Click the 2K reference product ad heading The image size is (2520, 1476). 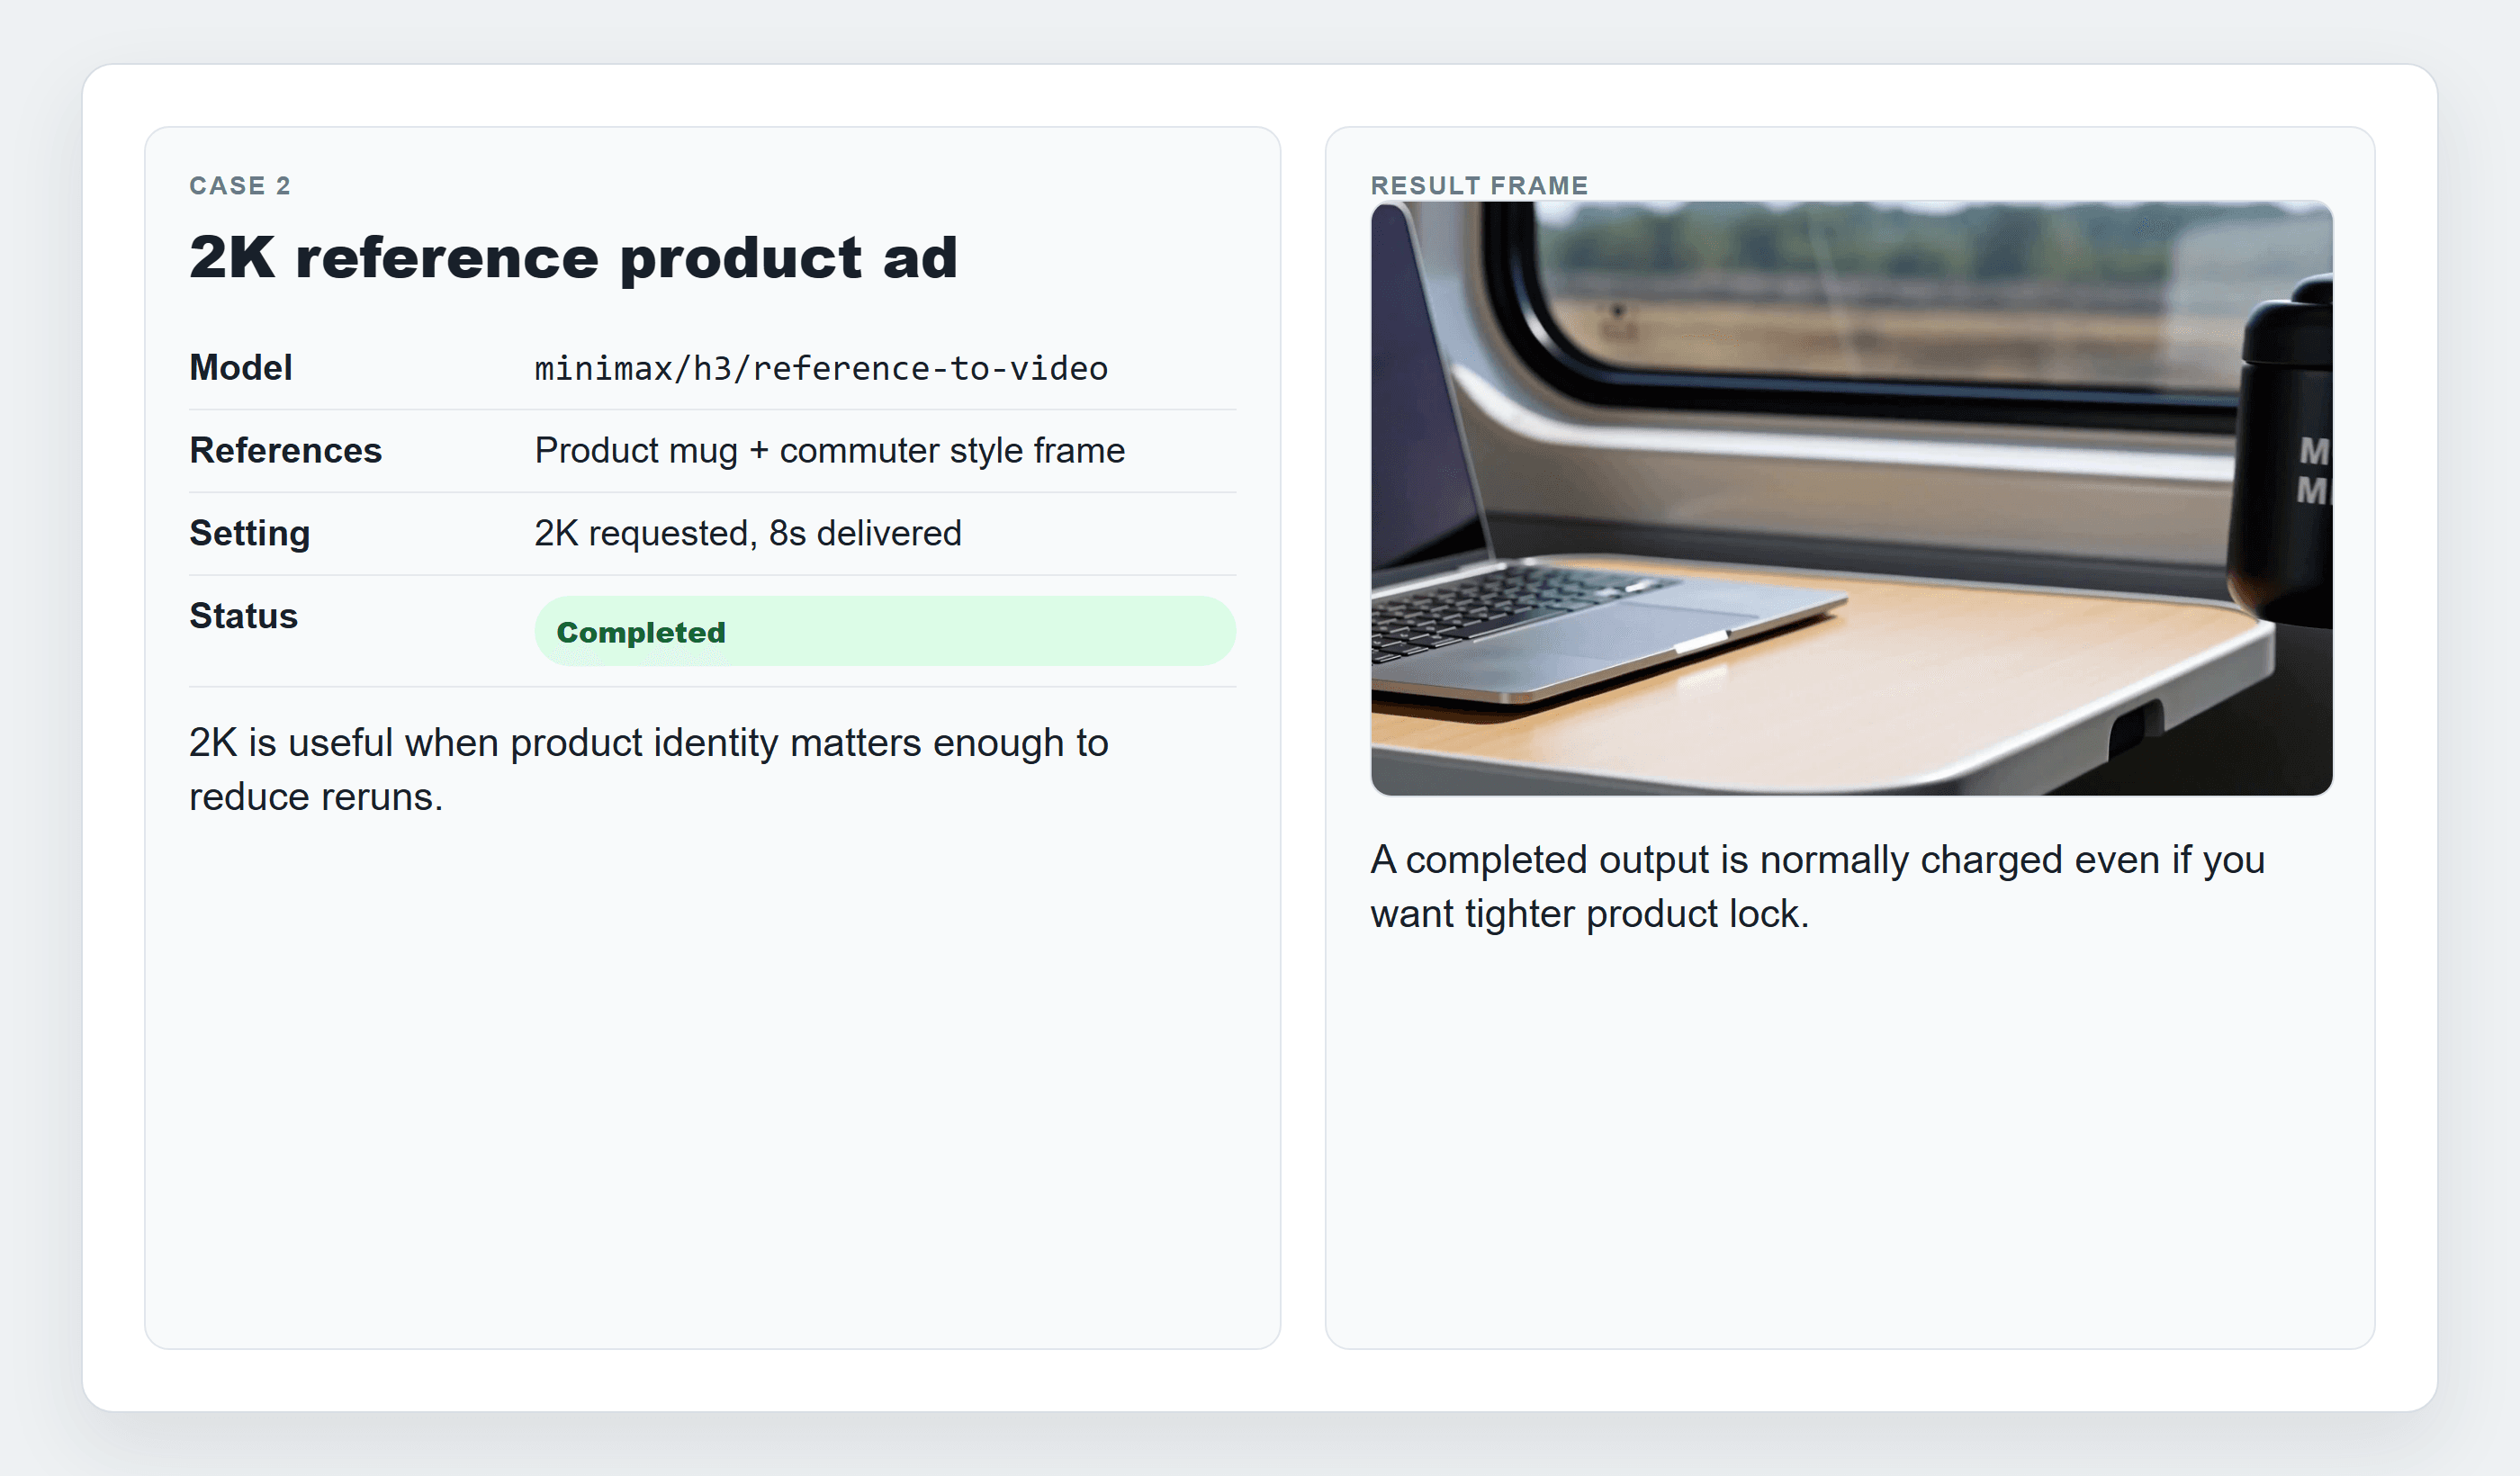tap(574, 257)
